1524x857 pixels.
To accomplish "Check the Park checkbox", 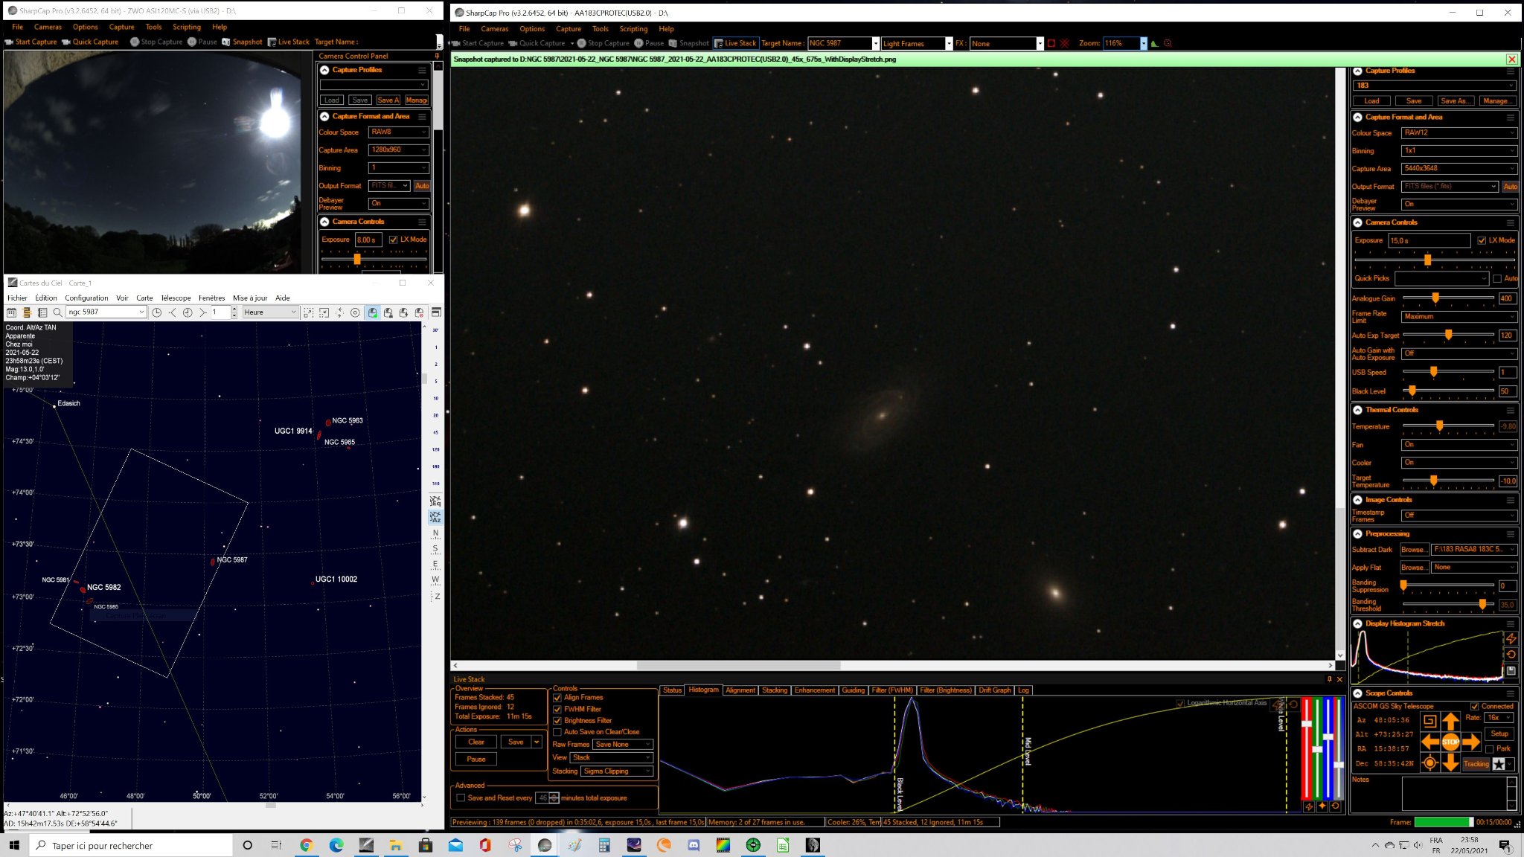I will (1490, 749).
